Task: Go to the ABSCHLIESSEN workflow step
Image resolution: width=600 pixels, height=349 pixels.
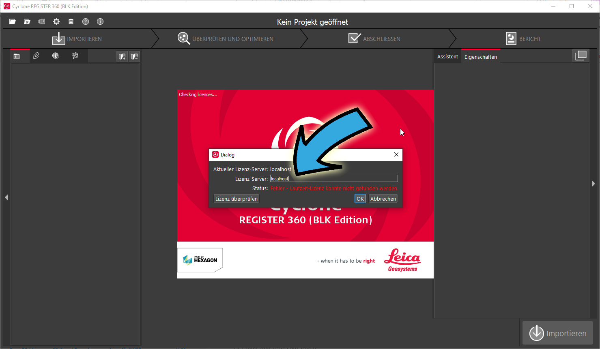Action: pyautogui.click(x=374, y=39)
